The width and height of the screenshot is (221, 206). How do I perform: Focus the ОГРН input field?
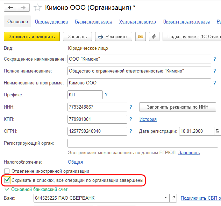click(x=97, y=131)
